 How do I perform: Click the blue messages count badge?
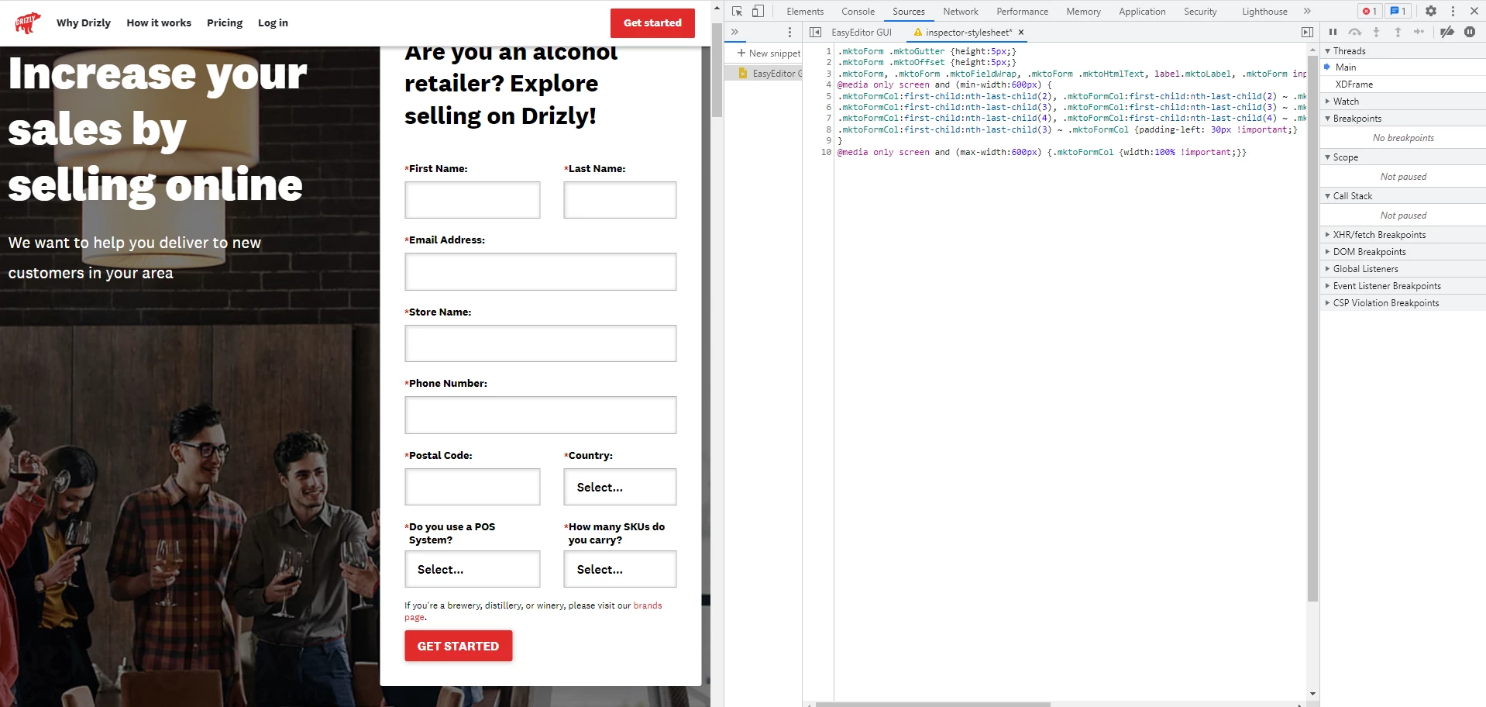1398,11
